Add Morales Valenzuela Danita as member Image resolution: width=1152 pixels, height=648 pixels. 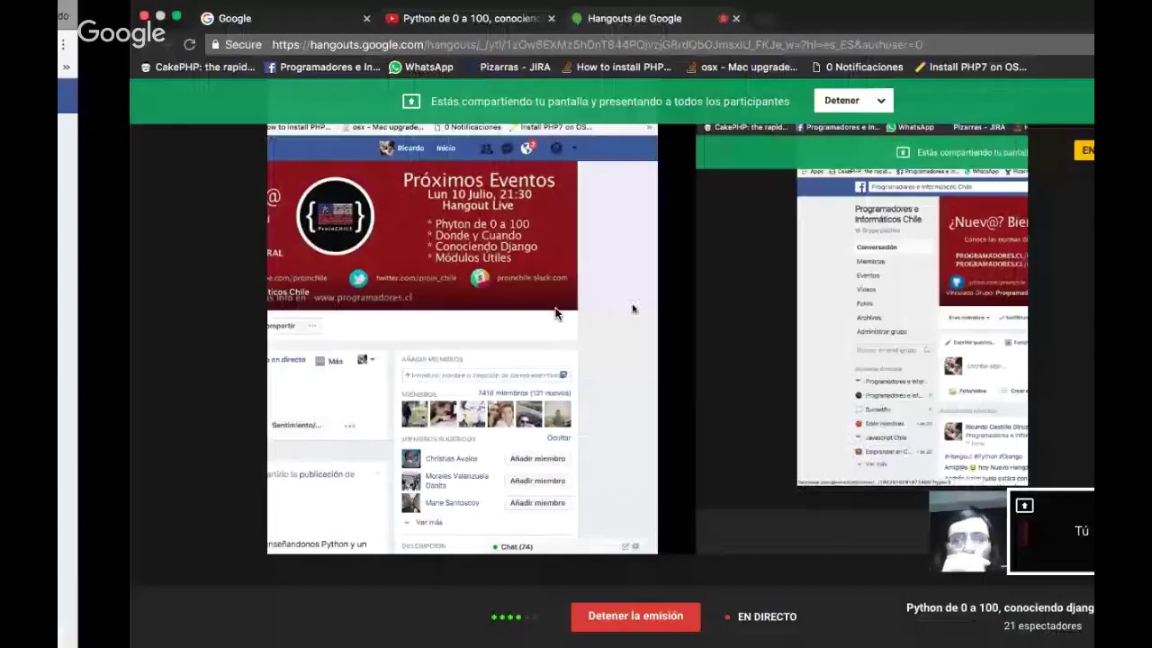(x=537, y=481)
